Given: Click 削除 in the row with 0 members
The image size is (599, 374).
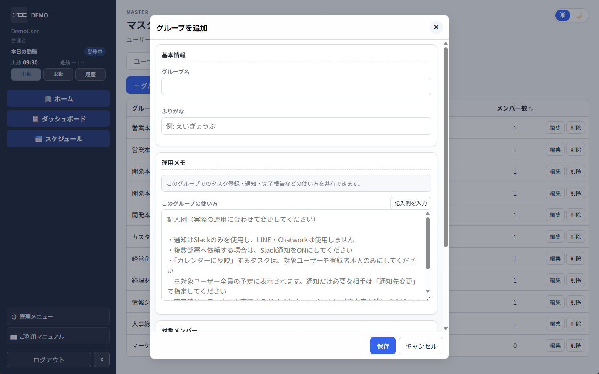Looking at the screenshot, I should point(576,345).
